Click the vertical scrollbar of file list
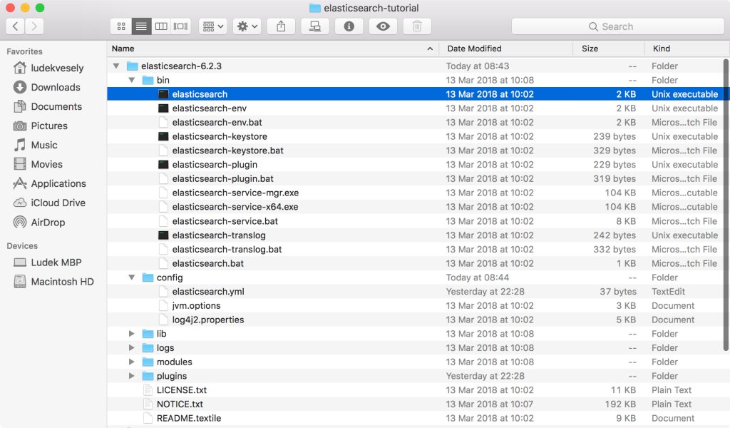Screen dimensions: 730x428 pos(726,205)
